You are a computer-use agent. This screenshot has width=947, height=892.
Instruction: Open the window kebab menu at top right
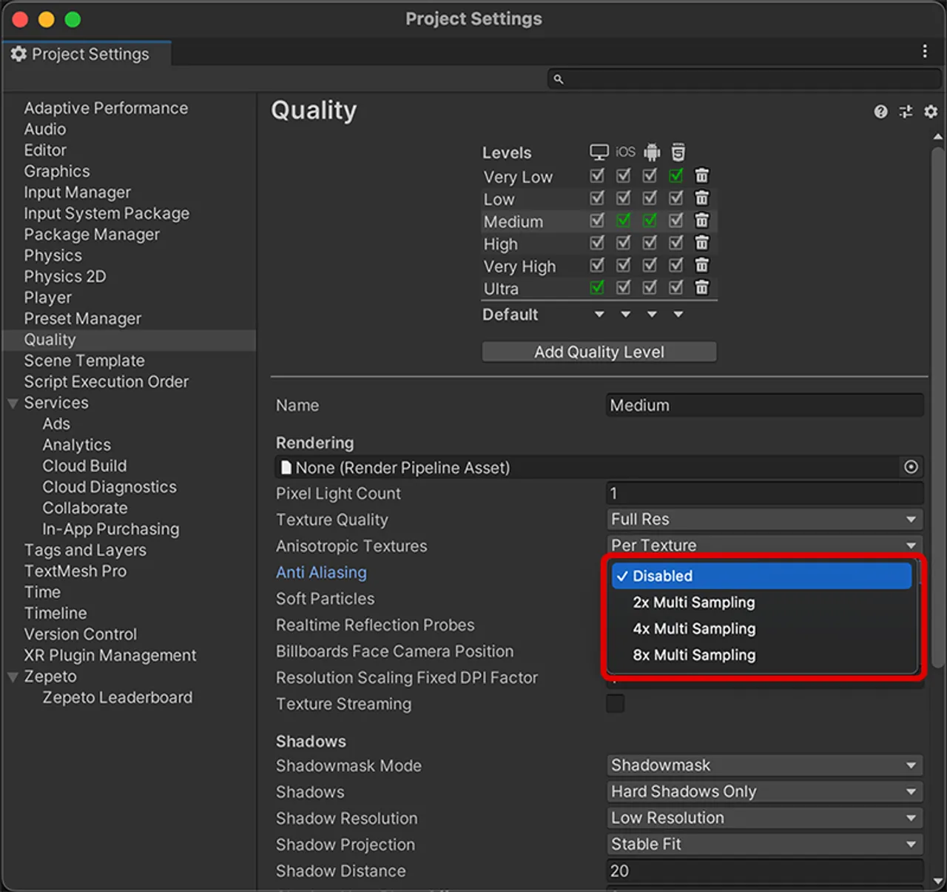tap(924, 51)
